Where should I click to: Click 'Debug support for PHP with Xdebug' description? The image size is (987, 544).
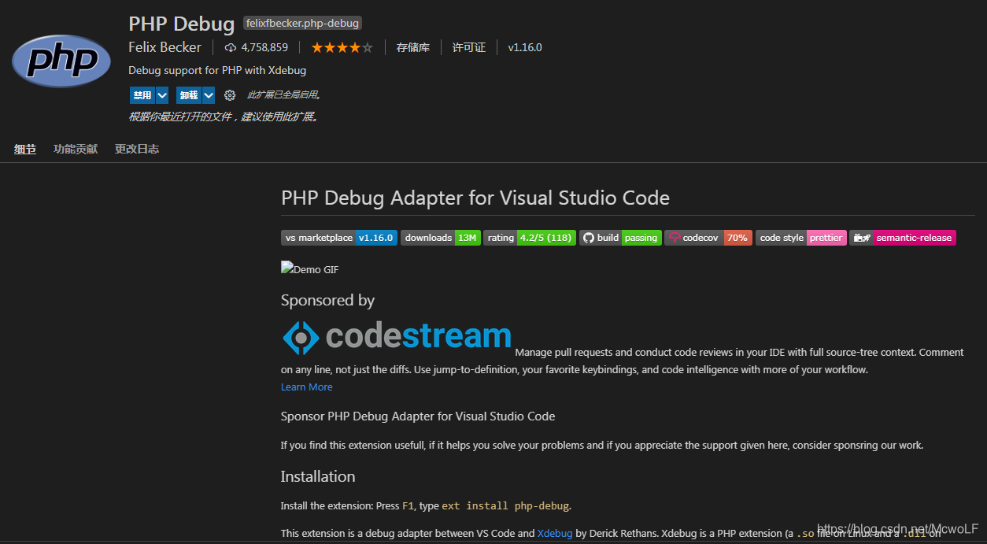[x=217, y=70]
